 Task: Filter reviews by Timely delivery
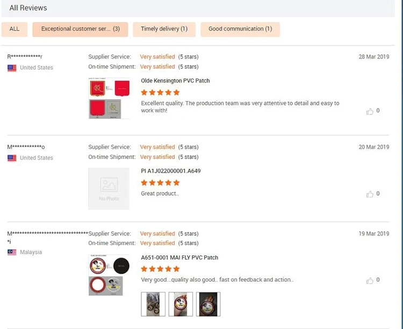click(164, 29)
